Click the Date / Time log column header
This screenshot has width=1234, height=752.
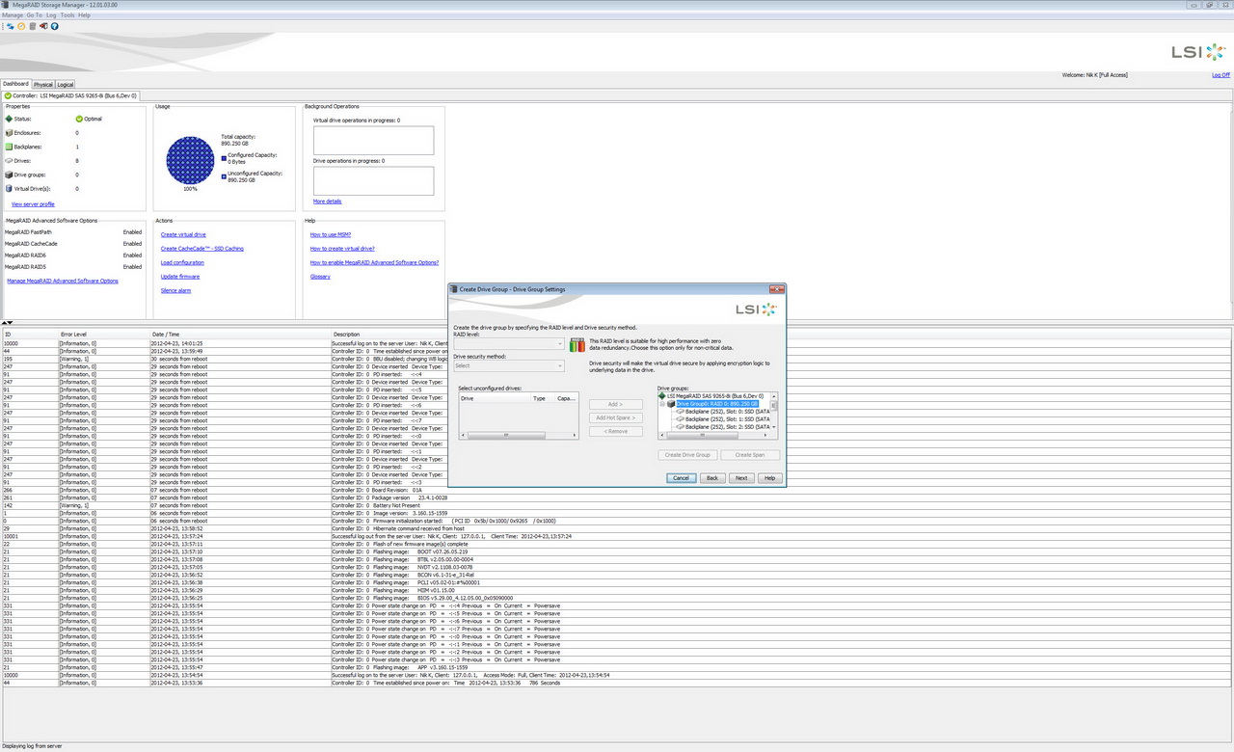tap(240, 335)
